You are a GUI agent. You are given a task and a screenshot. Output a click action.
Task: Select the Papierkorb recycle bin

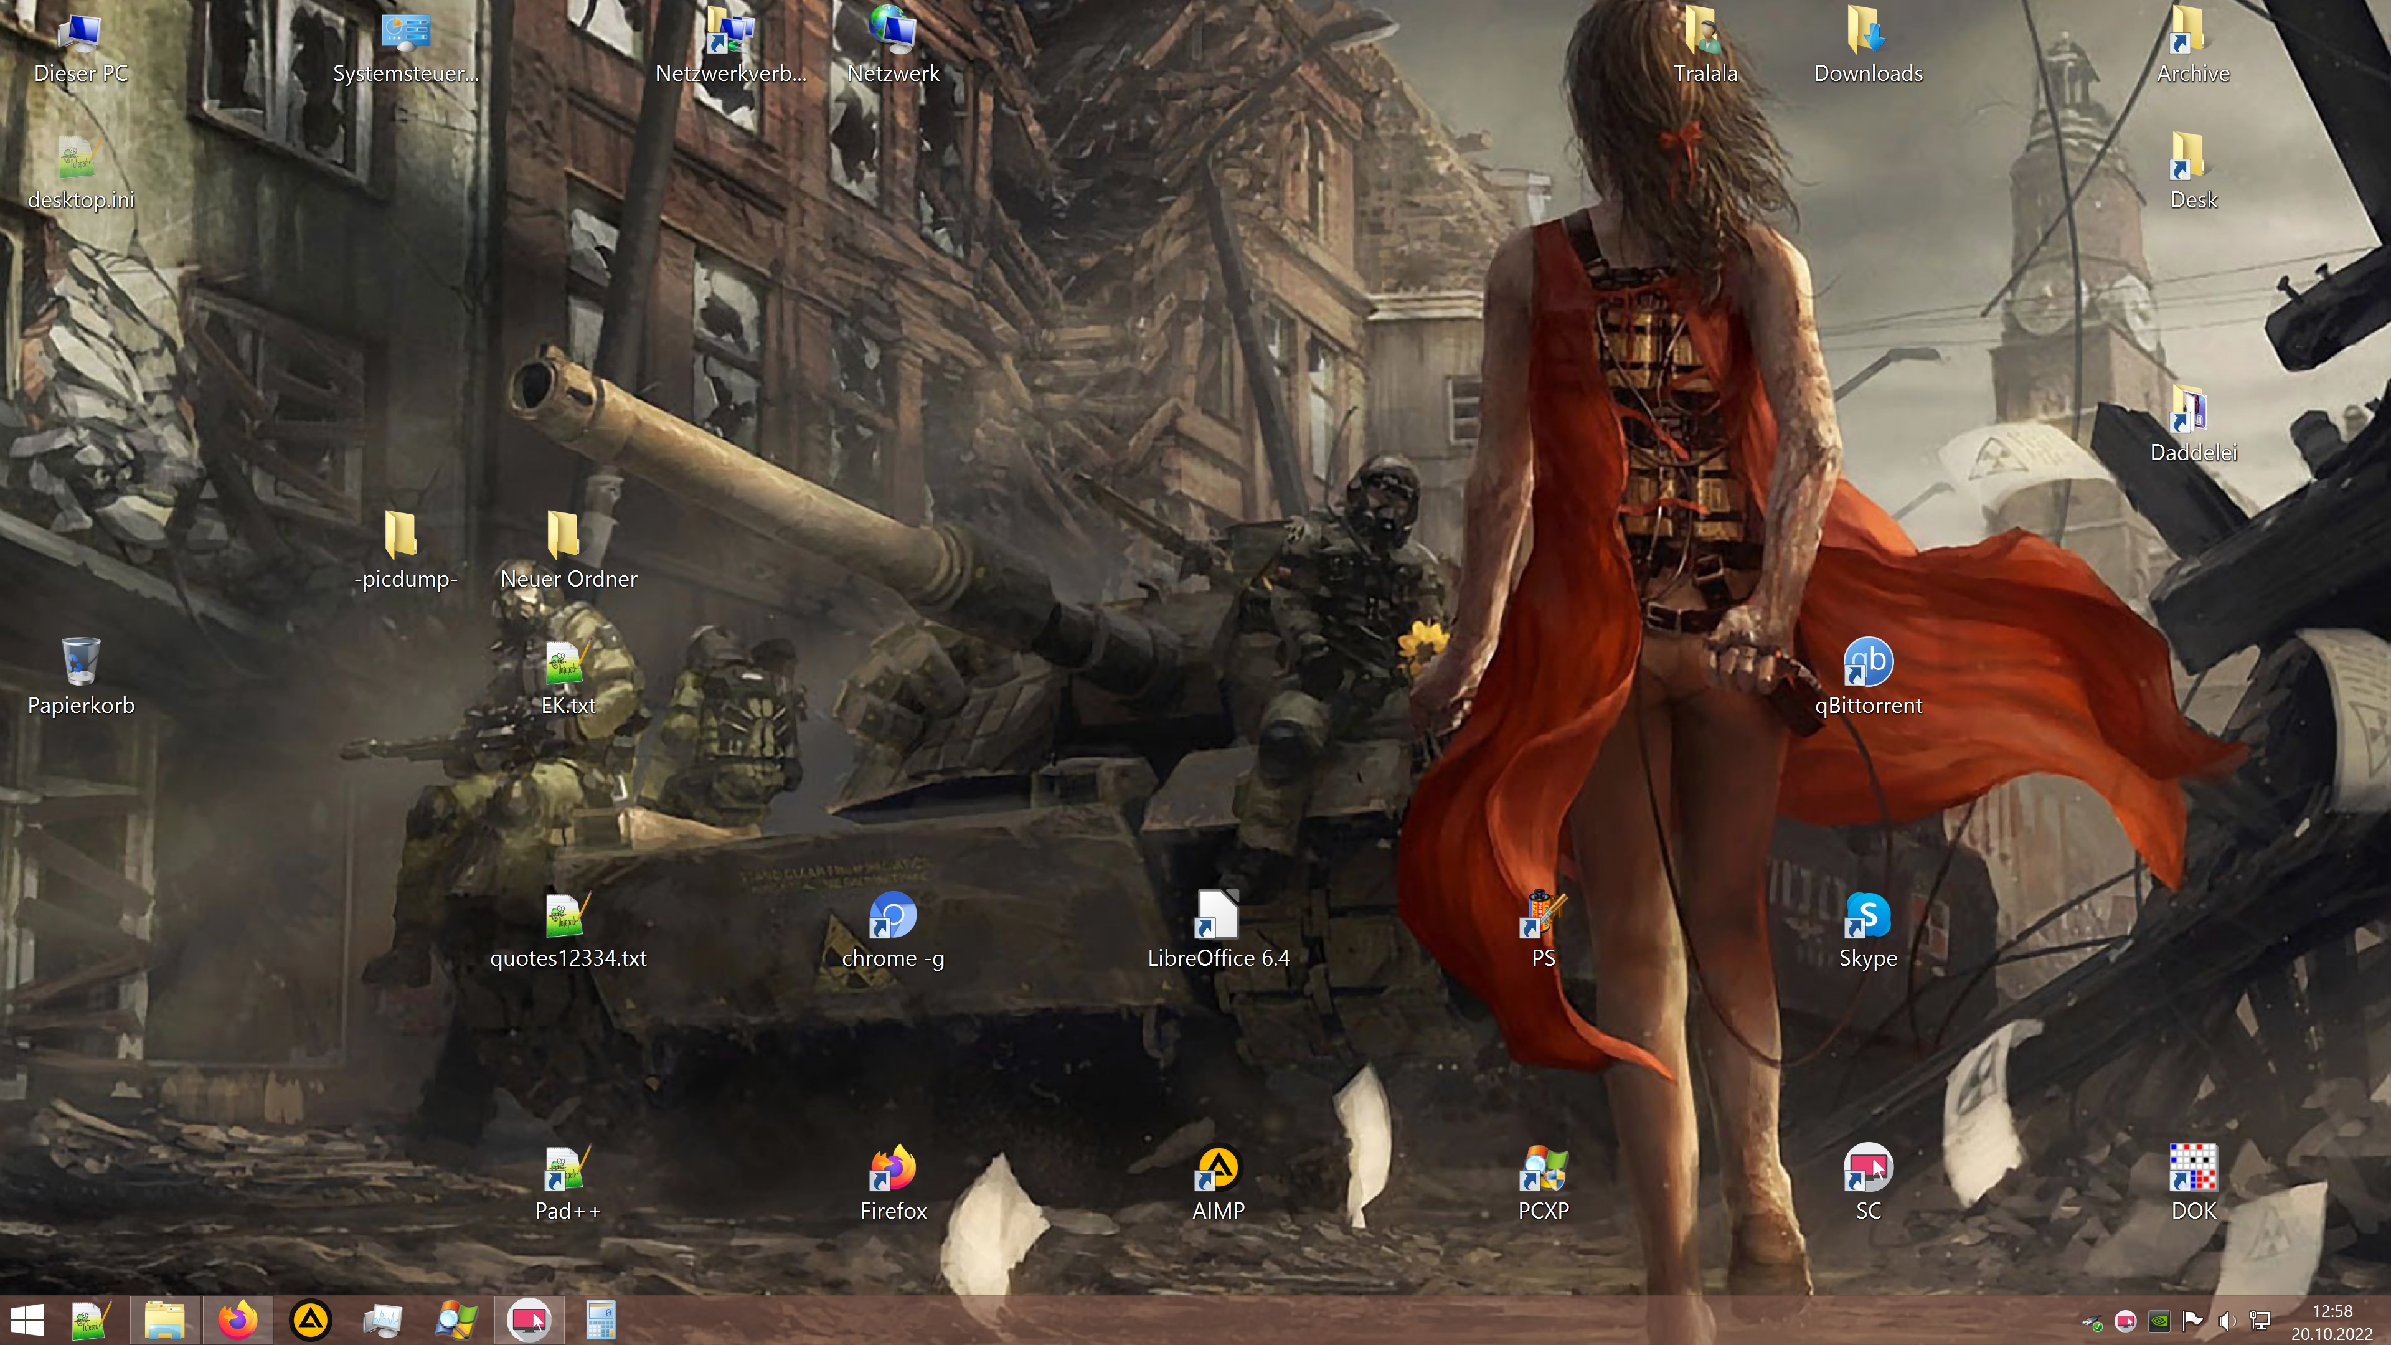tap(81, 663)
